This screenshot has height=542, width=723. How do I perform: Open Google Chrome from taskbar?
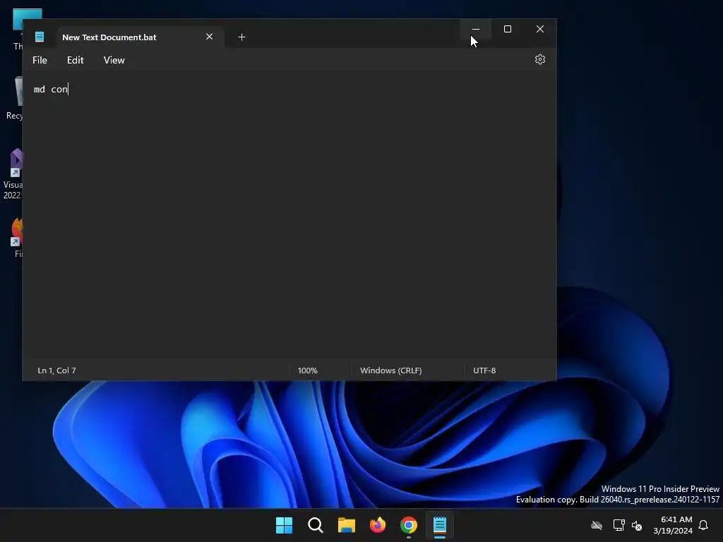click(409, 525)
